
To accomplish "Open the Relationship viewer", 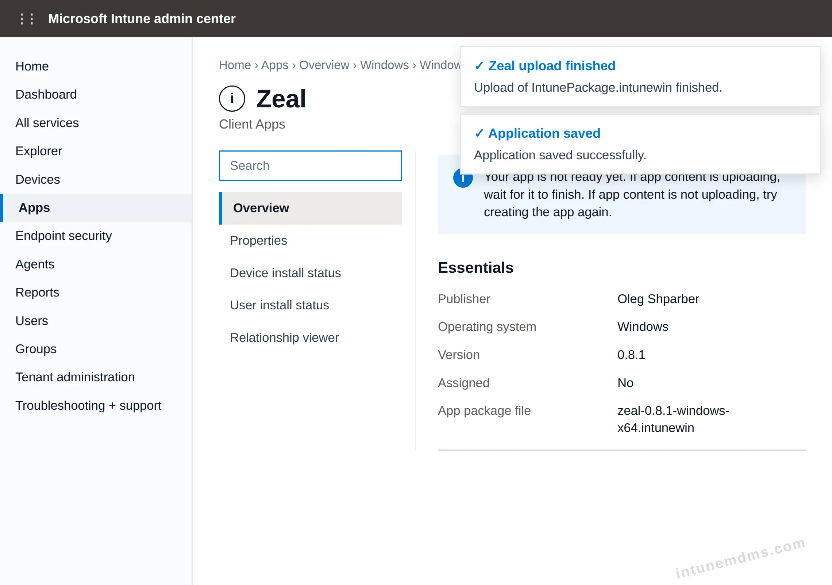I will point(310,337).
